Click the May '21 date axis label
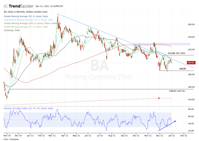The image size is (199, 141). pyautogui.click(x=76, y=136)
